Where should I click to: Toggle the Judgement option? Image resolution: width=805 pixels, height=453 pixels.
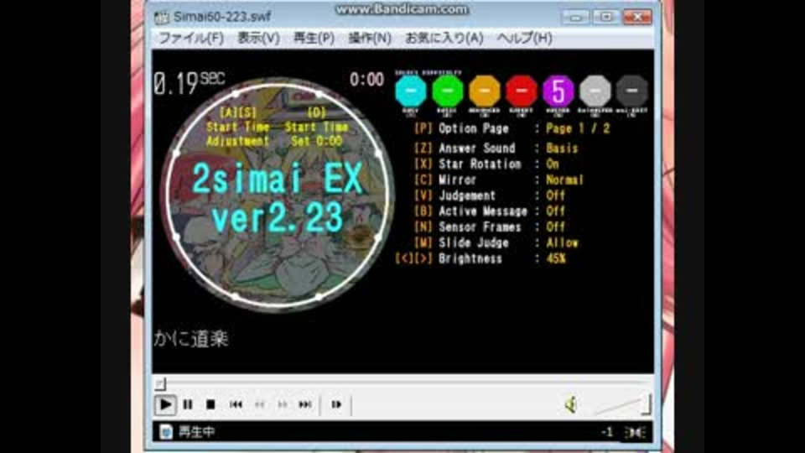pos(489,195)
